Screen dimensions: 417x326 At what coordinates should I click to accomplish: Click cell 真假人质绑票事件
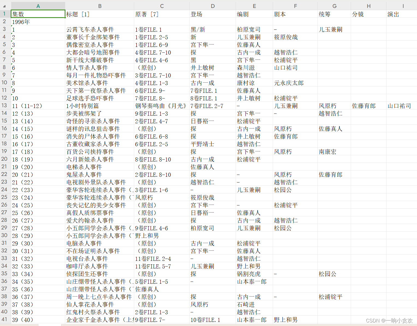(x=100, y=213)
